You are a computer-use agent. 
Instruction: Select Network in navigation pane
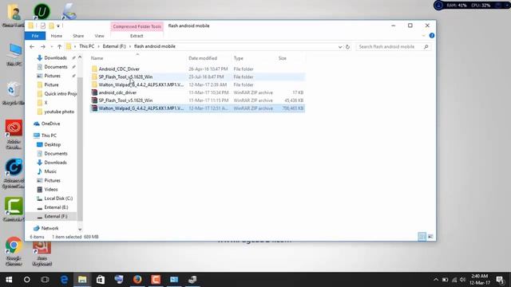(50, 229)
